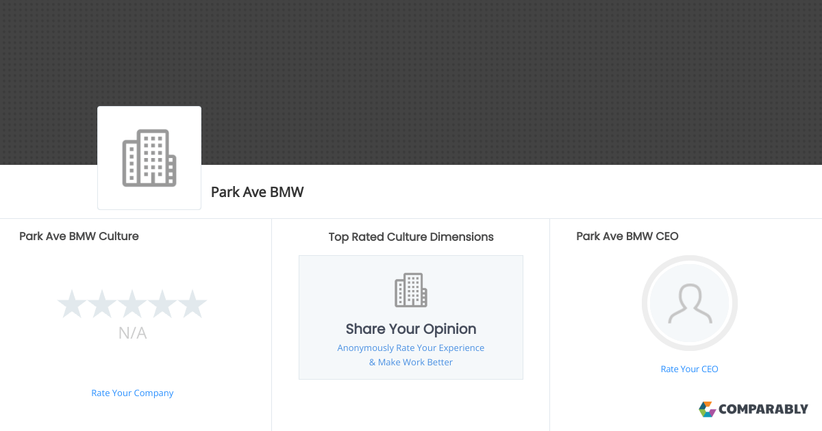Image resolution: width=822 pixels, height=431 pixels.
Task: Click the Anonymously Rate Your Experience link
Action: click(x=410, y=348)
